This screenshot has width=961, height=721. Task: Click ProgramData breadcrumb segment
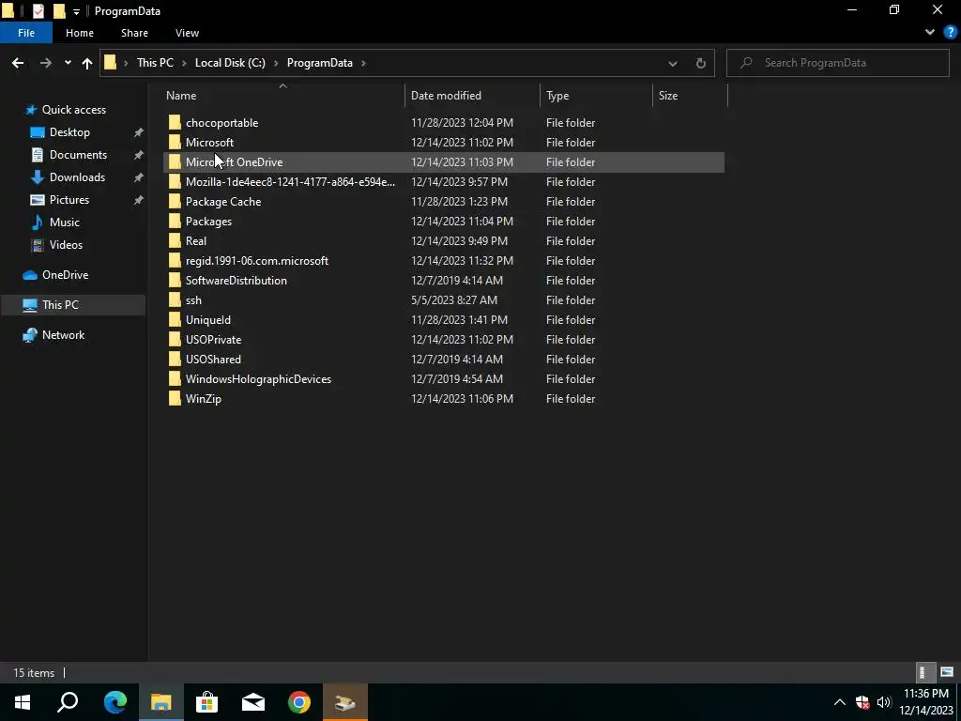(x=319, y=63)
